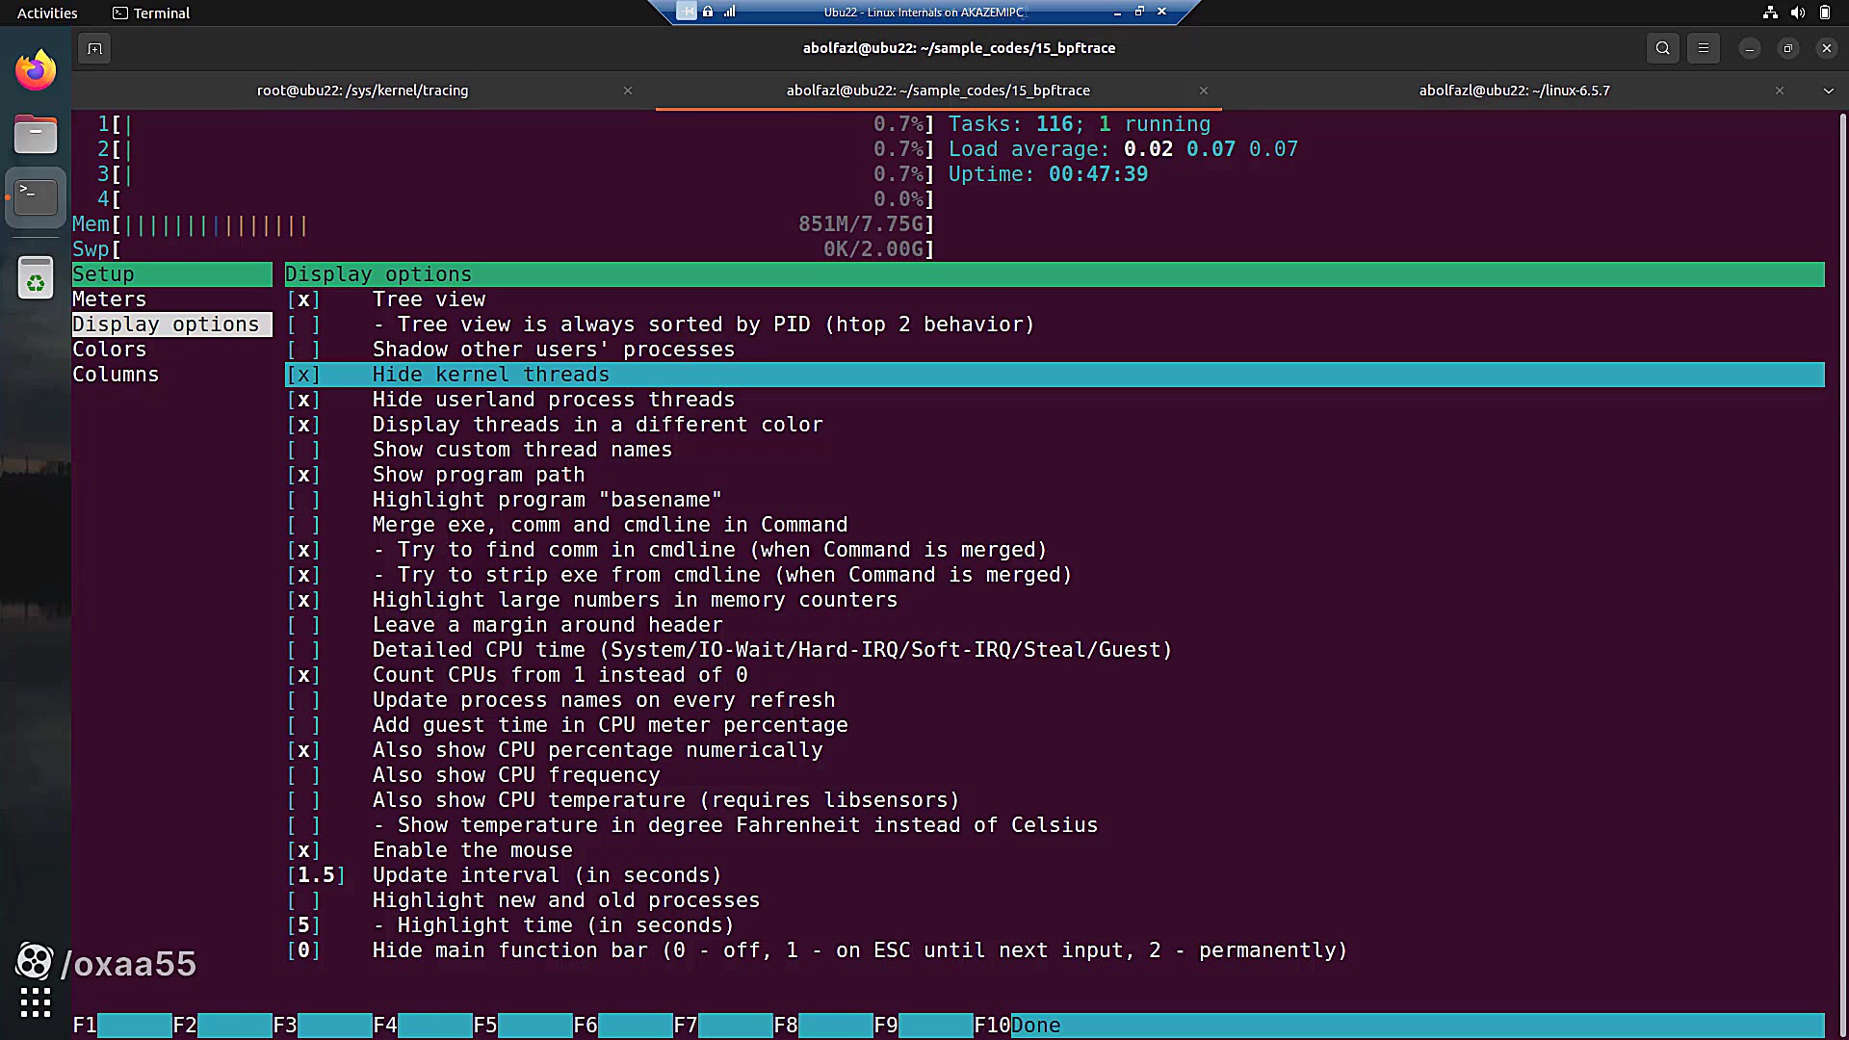The width and height of the screenshot is (1849, 1040).
Task: Close the Ubu22 VM connection bar
Action: (x=1162, y=12)
